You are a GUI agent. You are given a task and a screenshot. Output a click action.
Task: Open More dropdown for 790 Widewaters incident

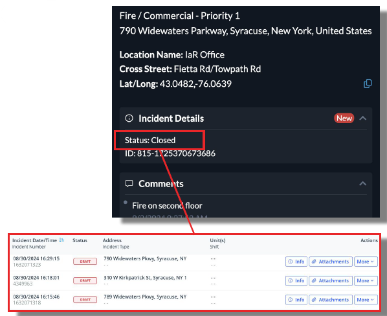pyautogui.click(x=366, y=262)
